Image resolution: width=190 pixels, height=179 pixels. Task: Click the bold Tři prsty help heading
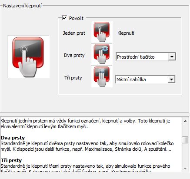click(x=11, y=160)
